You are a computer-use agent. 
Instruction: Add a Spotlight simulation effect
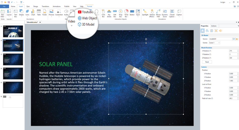tap(145, 13)
